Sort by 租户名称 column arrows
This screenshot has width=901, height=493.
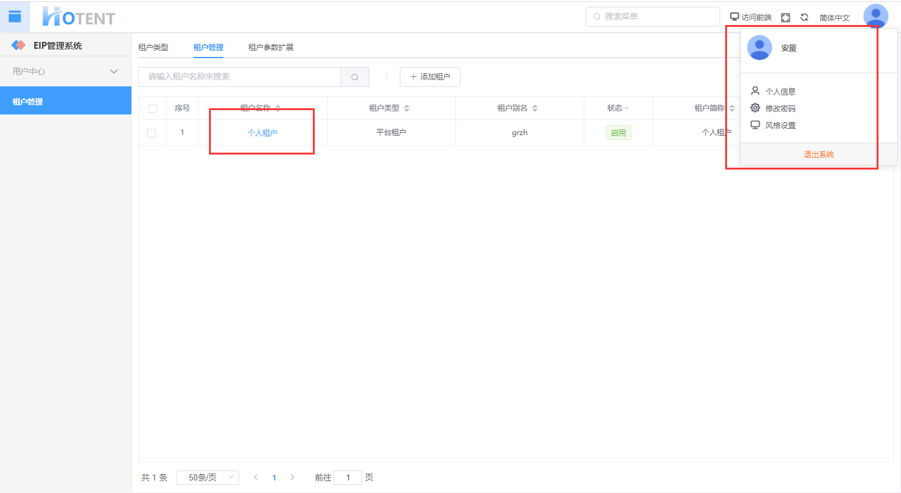278,108
